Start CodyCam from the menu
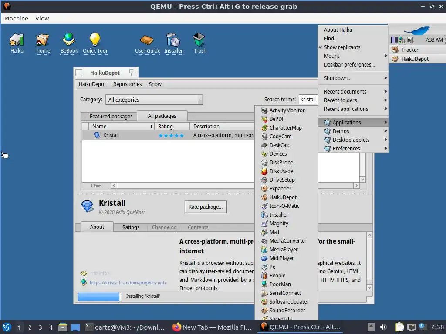 (286, 136)
